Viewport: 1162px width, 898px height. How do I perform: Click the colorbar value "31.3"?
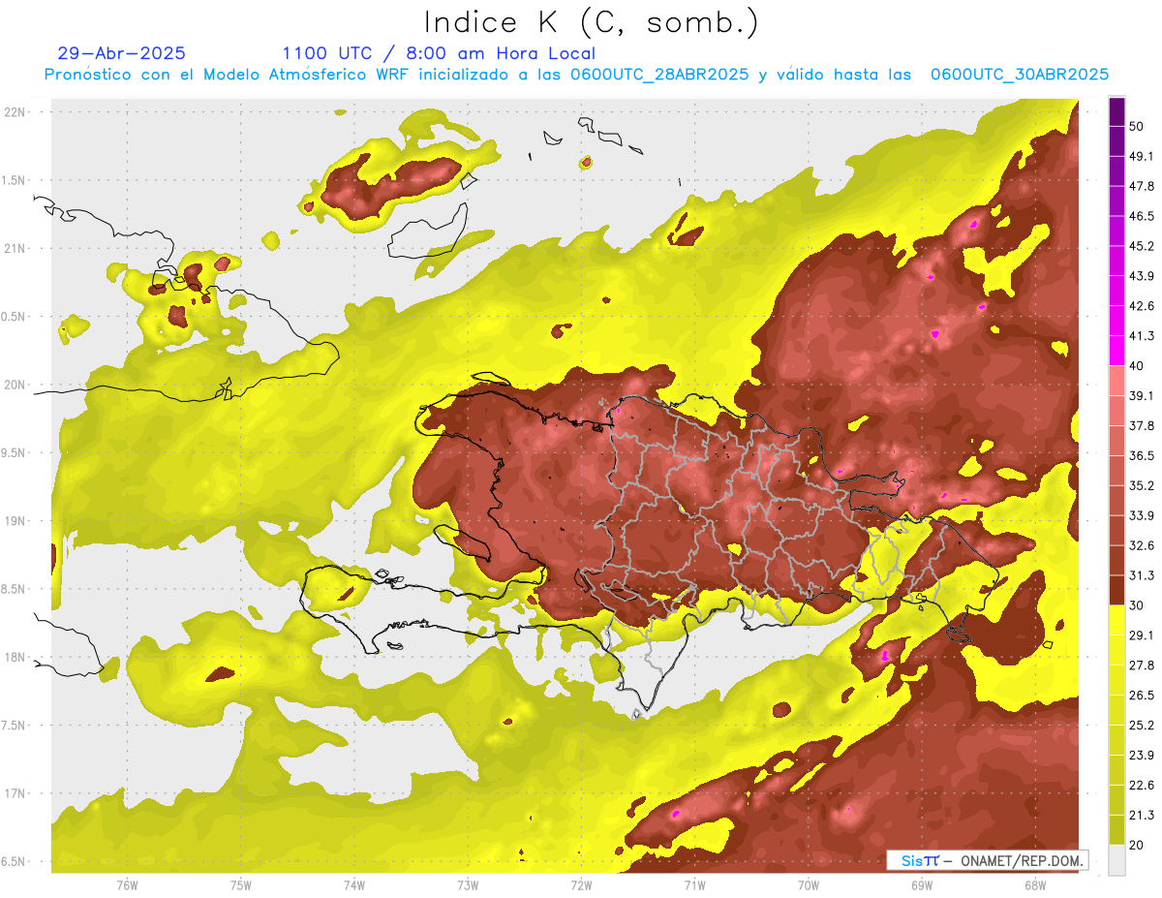tap(1142, 575)
